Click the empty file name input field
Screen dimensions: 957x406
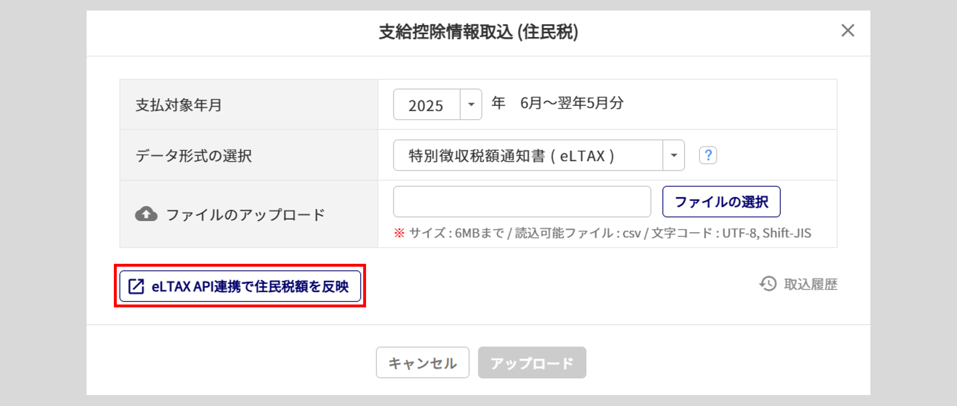522,202
